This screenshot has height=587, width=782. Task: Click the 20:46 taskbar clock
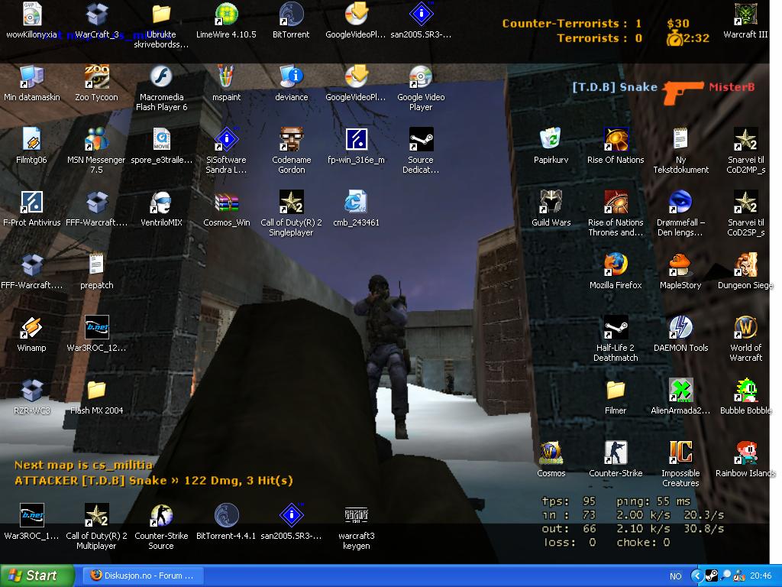pyautogui.click(x=760, y=576)
